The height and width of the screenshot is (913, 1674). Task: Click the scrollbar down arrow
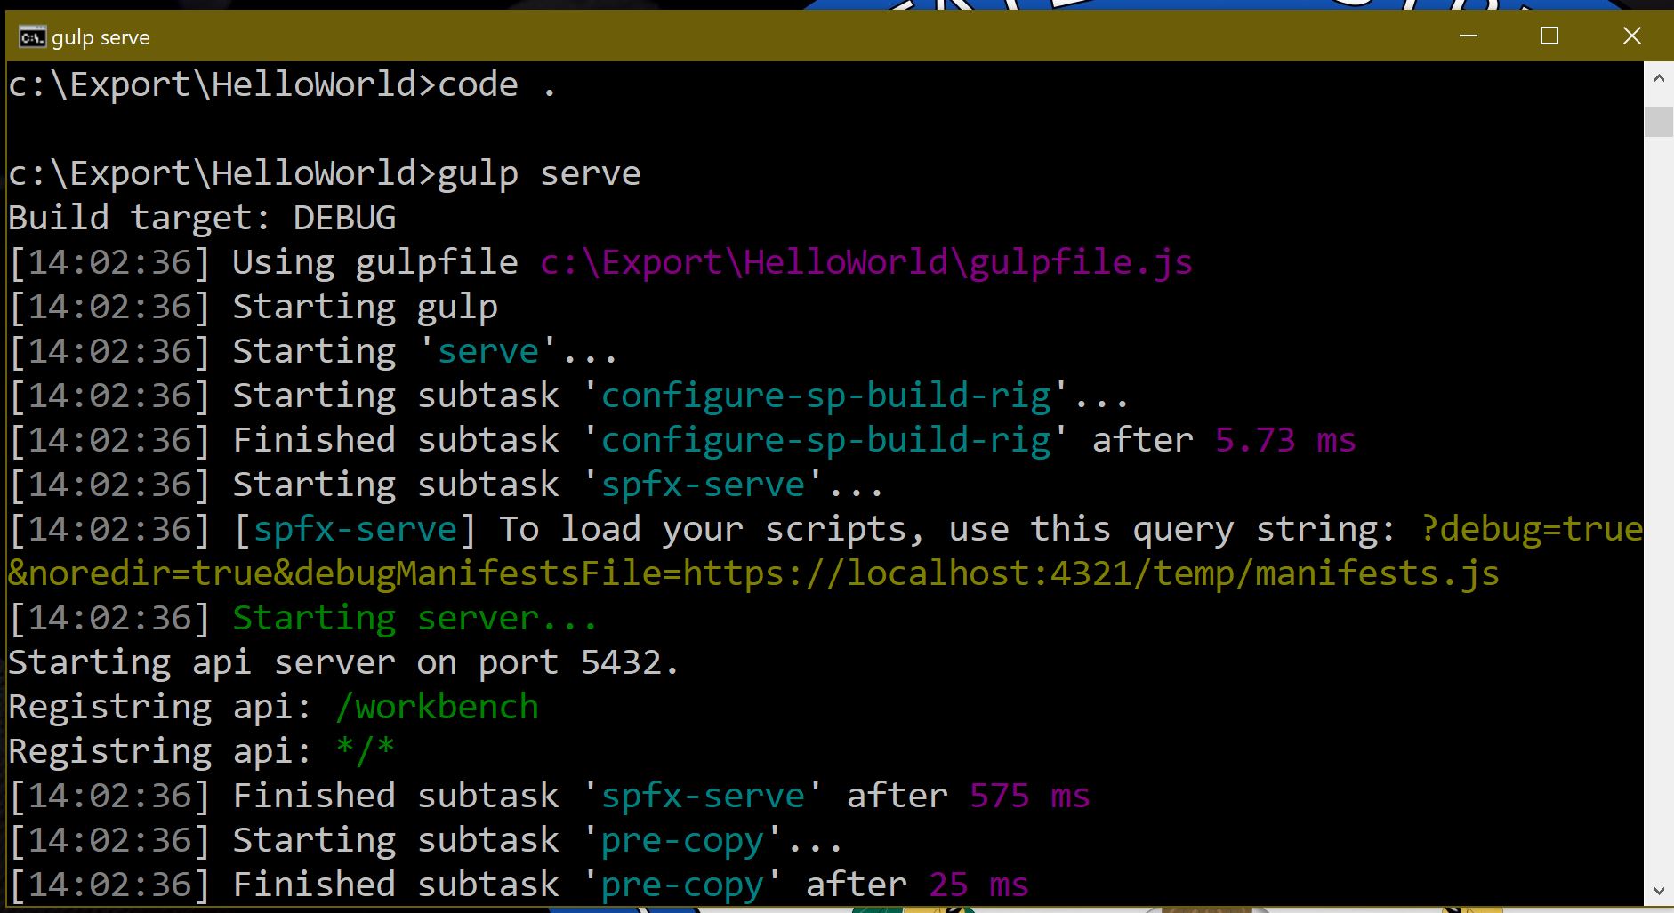[1658, 890]
